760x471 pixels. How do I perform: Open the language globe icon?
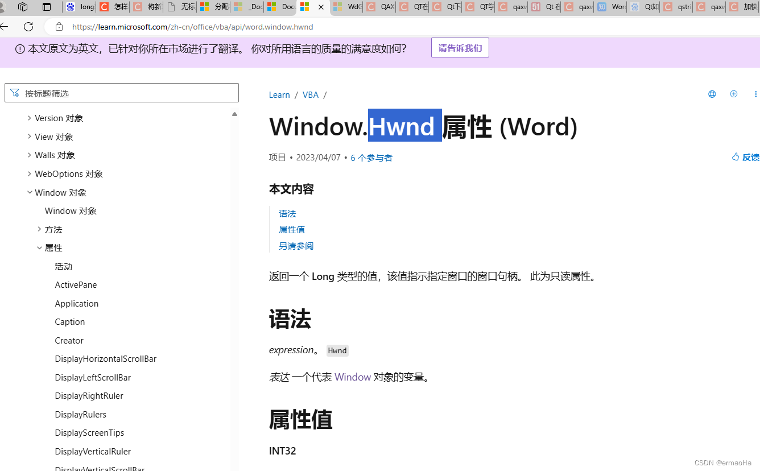(712, 94)
